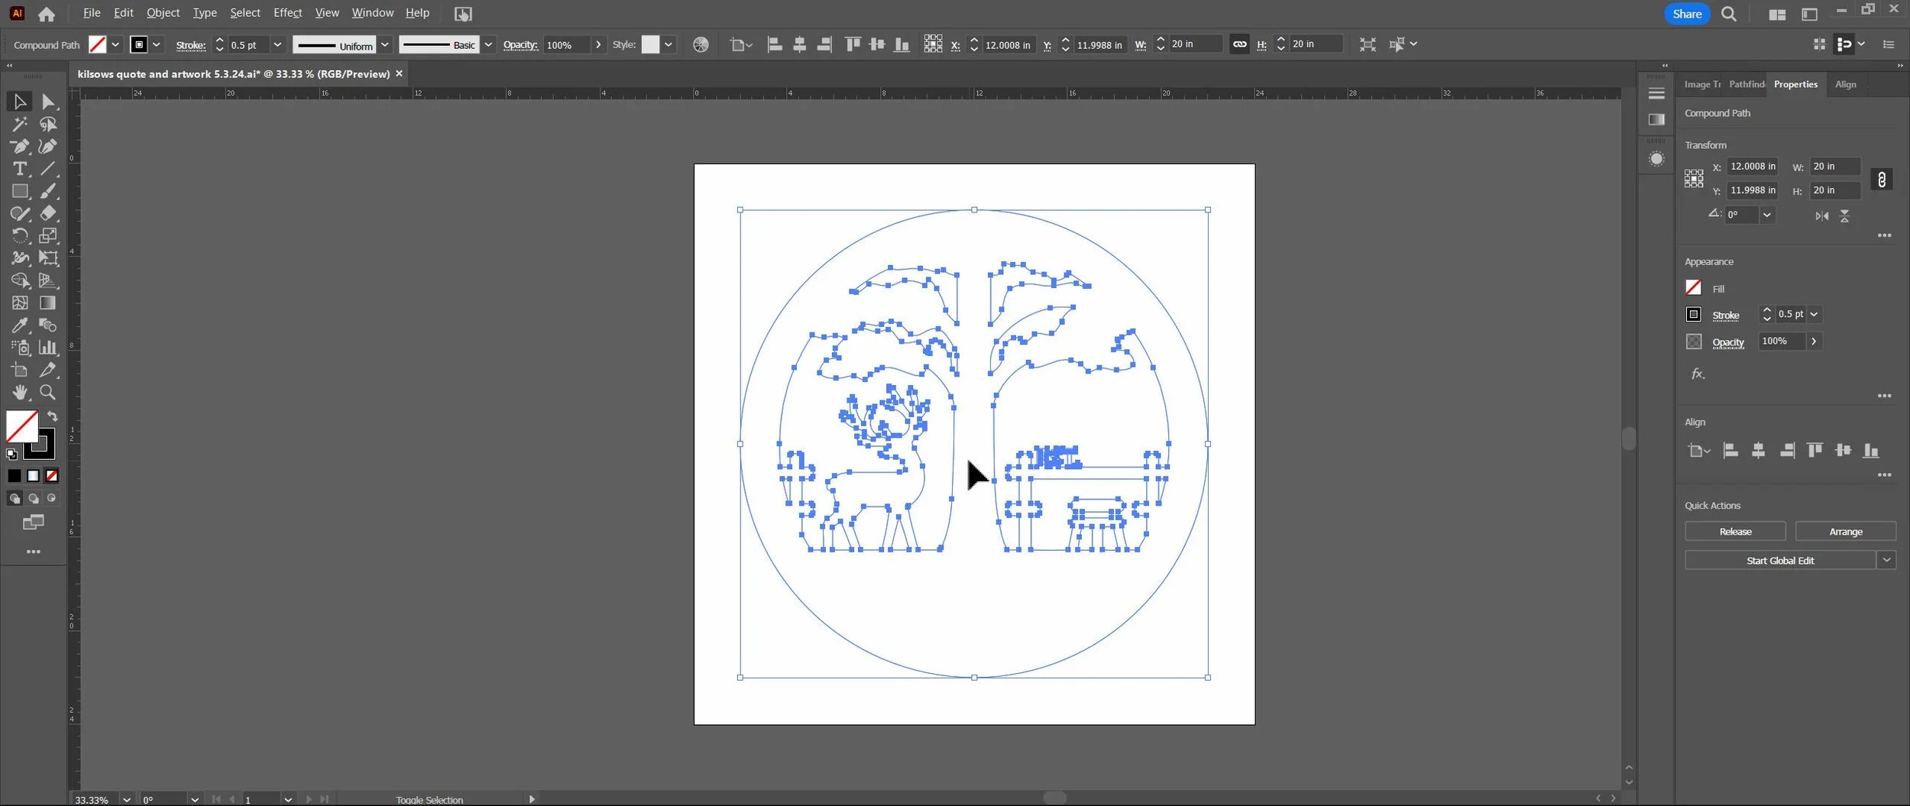Enable Draw Normal mode

[x=15, y=498]
